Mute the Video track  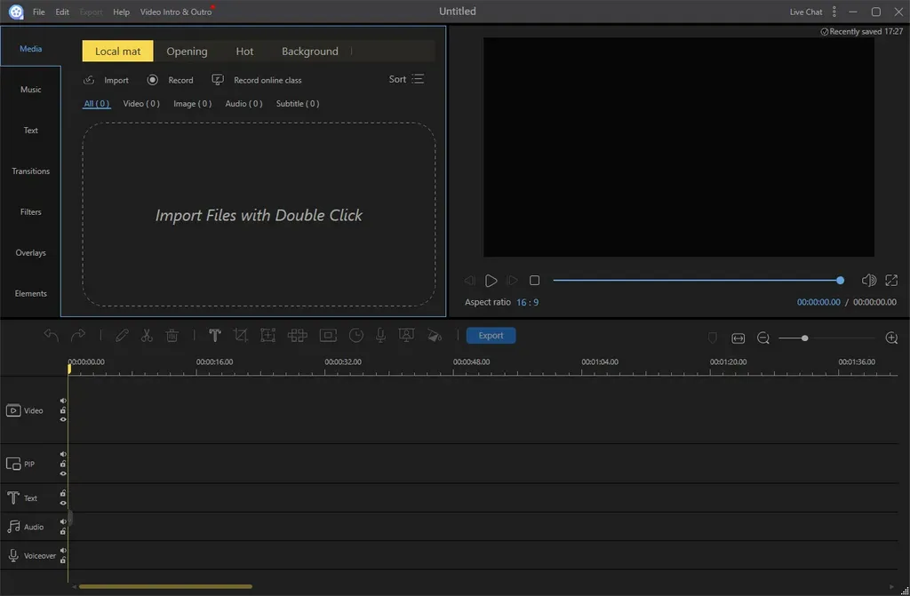pyautogui.click(x=63, y=401)
